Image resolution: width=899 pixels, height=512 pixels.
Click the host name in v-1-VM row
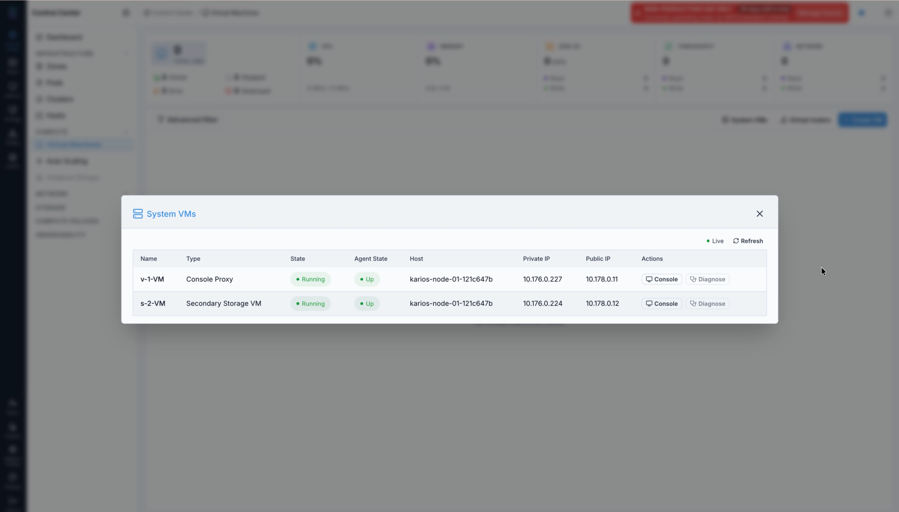[451, 279]
